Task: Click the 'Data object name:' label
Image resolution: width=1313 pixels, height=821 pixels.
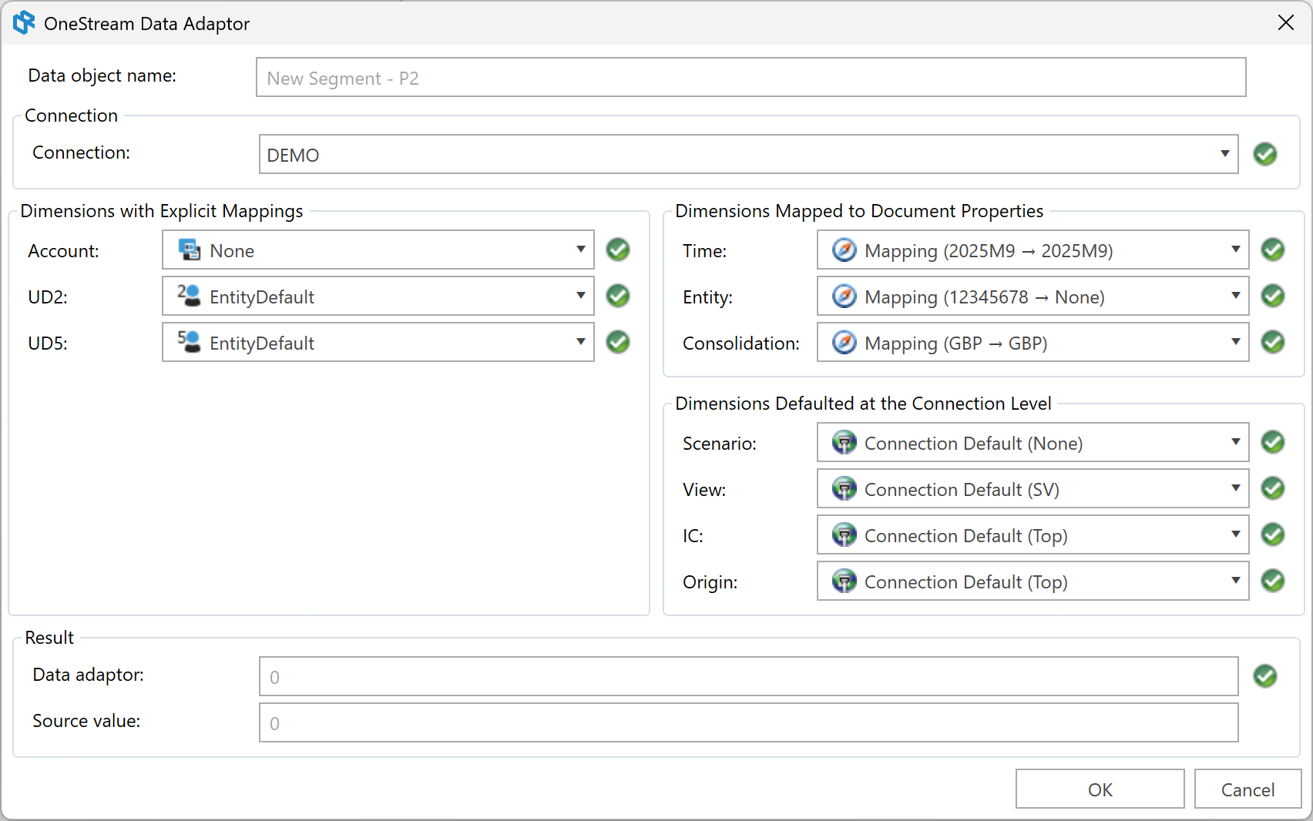Action: point(102,75)
